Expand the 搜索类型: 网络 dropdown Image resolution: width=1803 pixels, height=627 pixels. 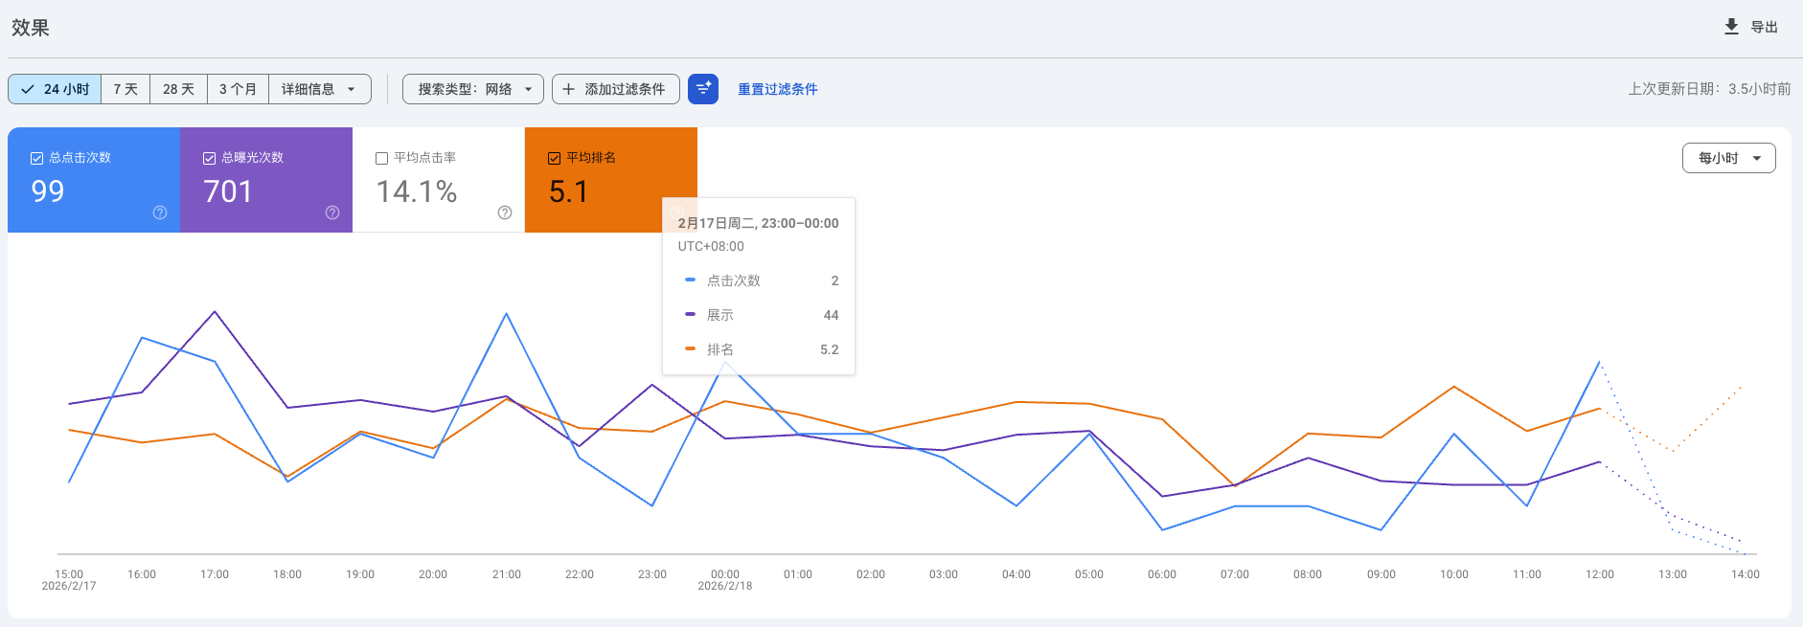pos(473,89)
